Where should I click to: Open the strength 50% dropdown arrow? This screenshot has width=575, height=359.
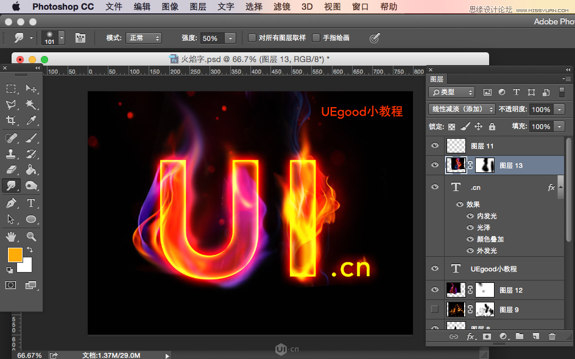coord(230,38)
